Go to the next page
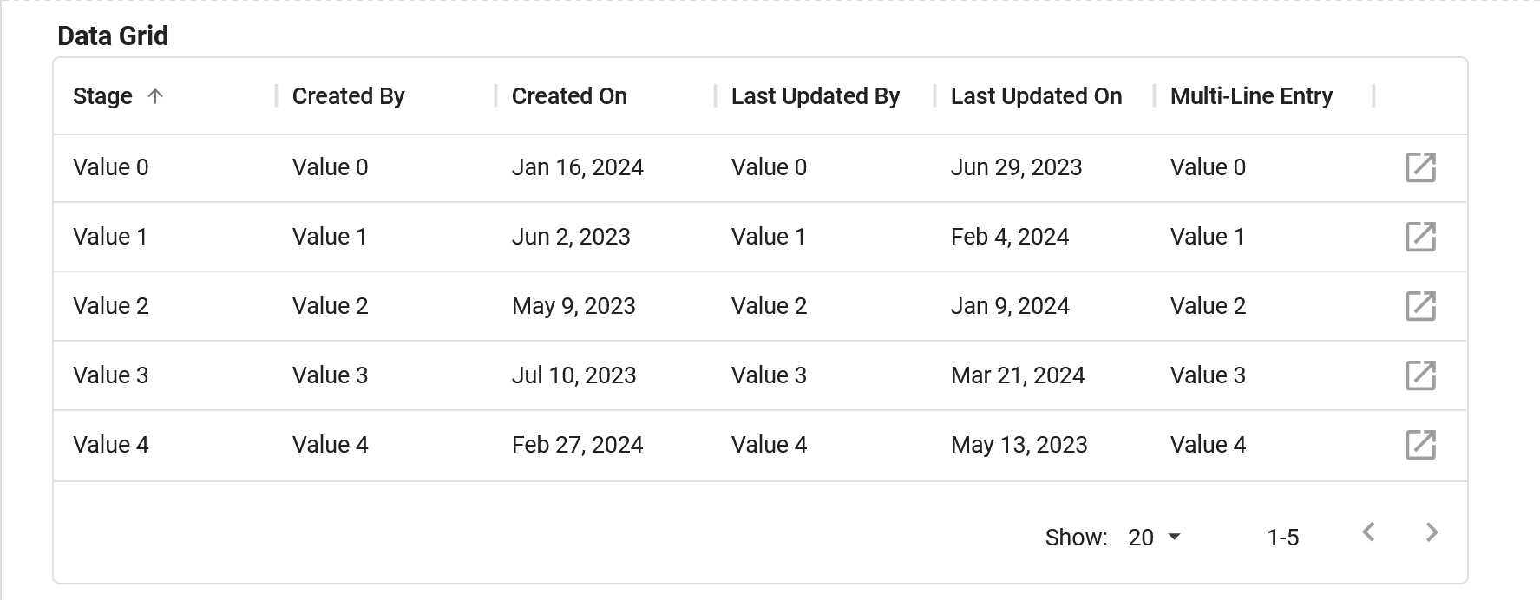The height and width of the screenshot is (600, 1540). [x=1432, y=532]
